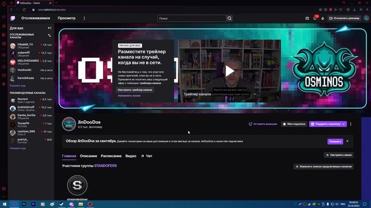Screen dimensions: 371x208
Task: Click the red adblock icon in address bar
Action: [x=330, y=10]
